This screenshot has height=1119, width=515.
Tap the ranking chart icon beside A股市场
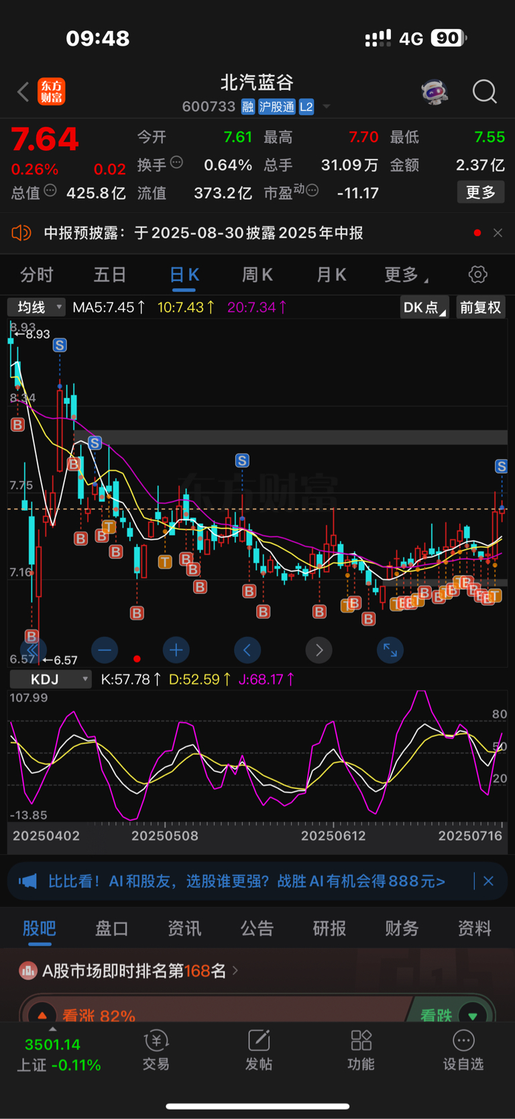coord(27,970)
